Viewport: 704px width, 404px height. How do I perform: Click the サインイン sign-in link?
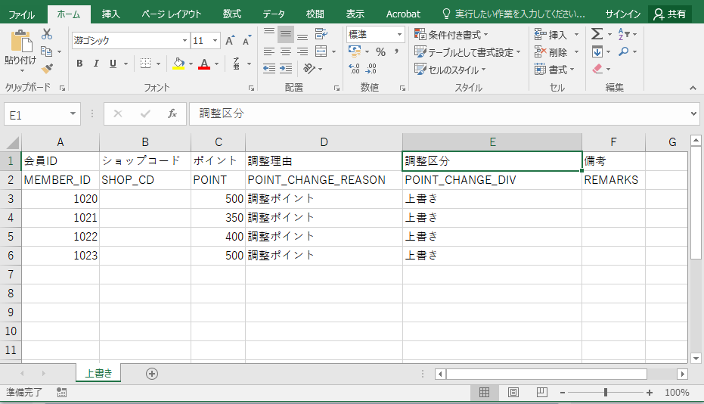coord(622,14)
